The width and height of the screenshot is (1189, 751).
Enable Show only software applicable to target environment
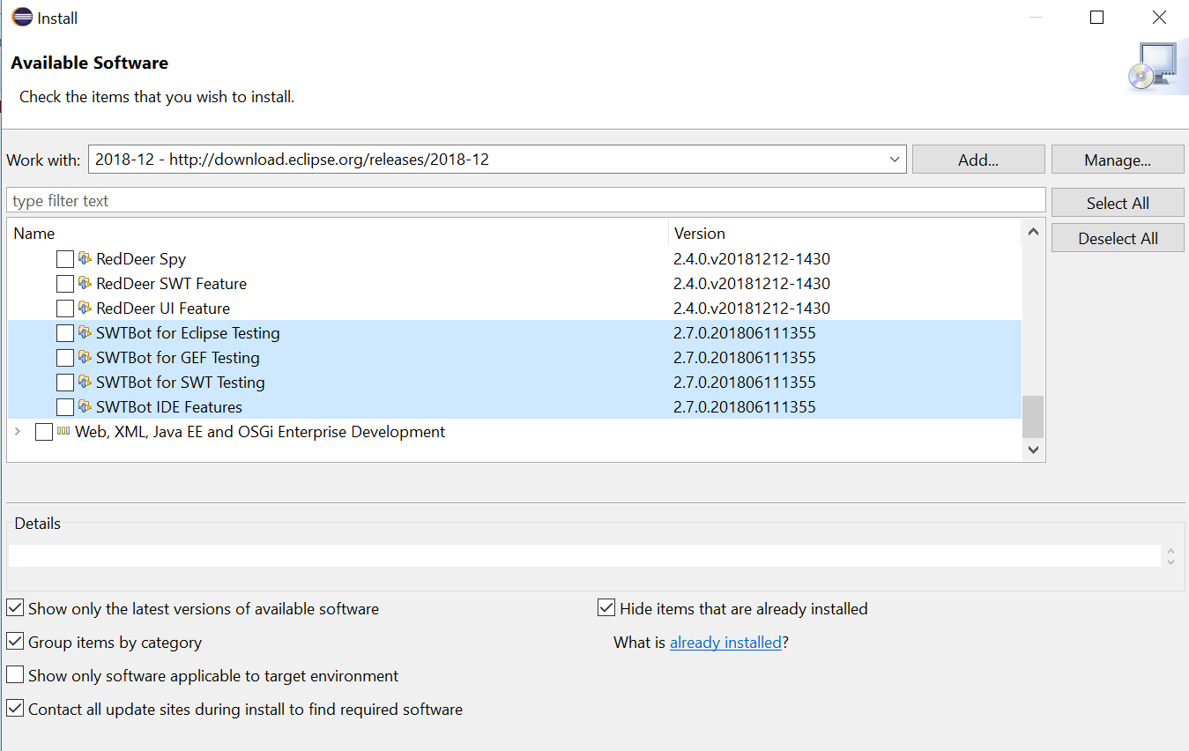pyautogui.click(x=15, y=675)
